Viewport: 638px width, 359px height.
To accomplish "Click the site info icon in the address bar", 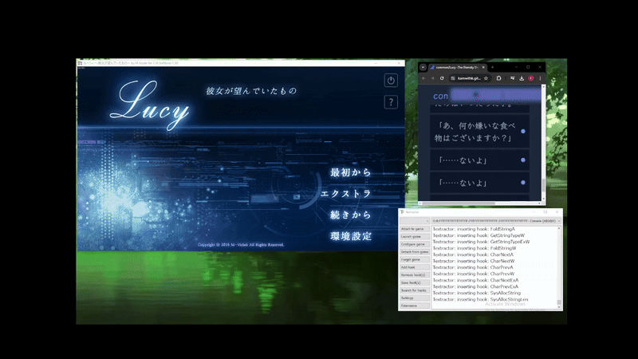I will point(453,78).
